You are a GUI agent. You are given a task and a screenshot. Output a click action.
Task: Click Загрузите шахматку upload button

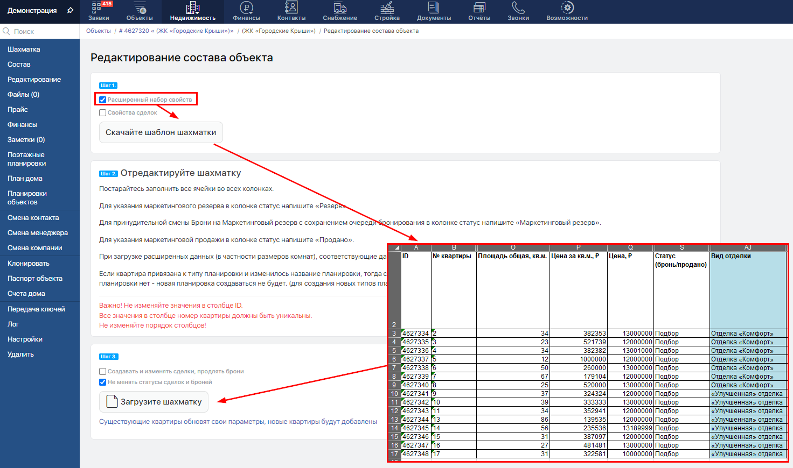click(x=154, y=402)
